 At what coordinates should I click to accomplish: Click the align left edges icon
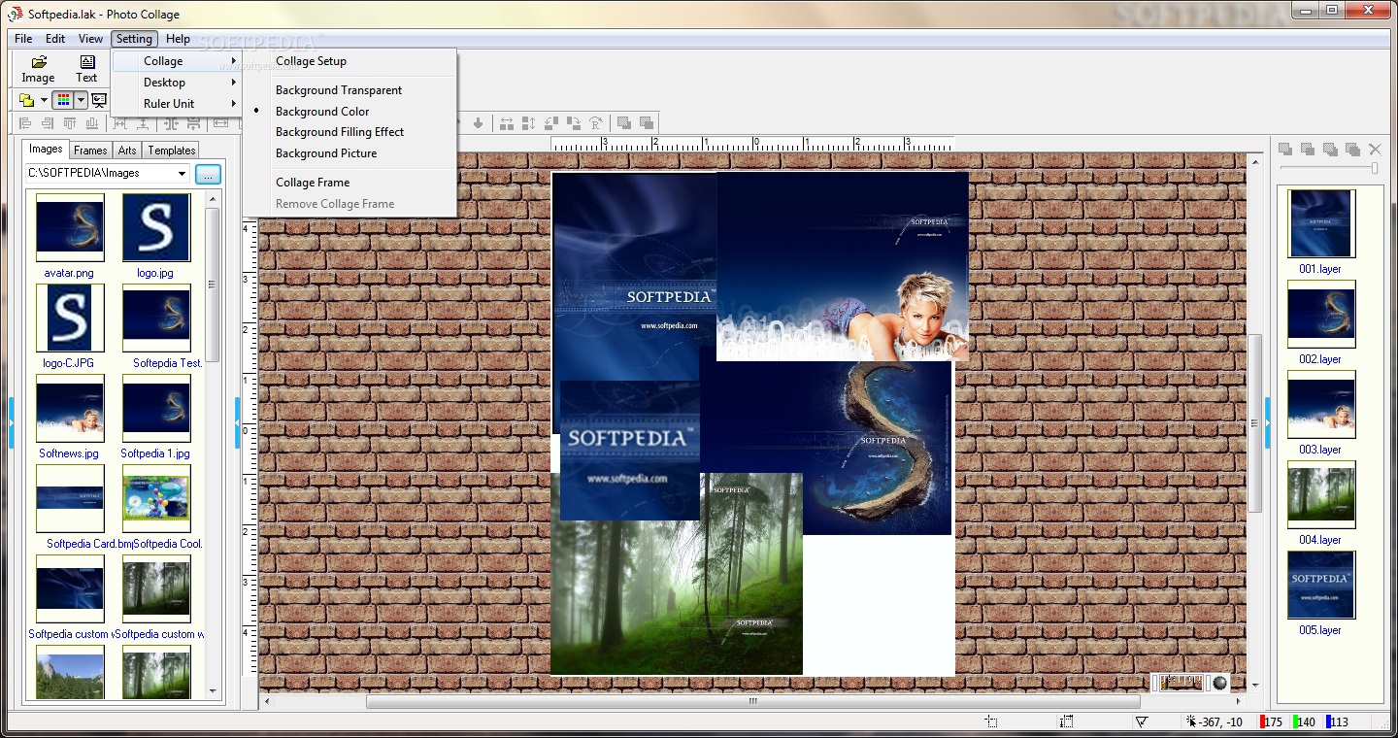pyautogui.click(x=26, y=123)
